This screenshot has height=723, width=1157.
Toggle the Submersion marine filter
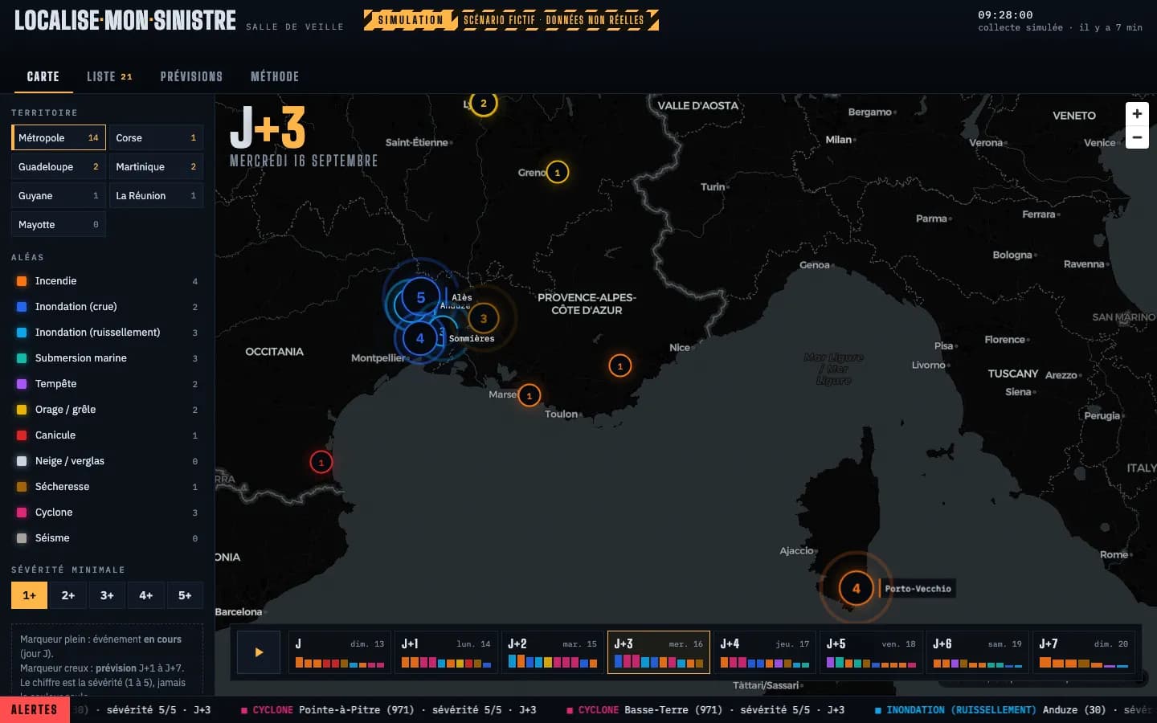107,358
